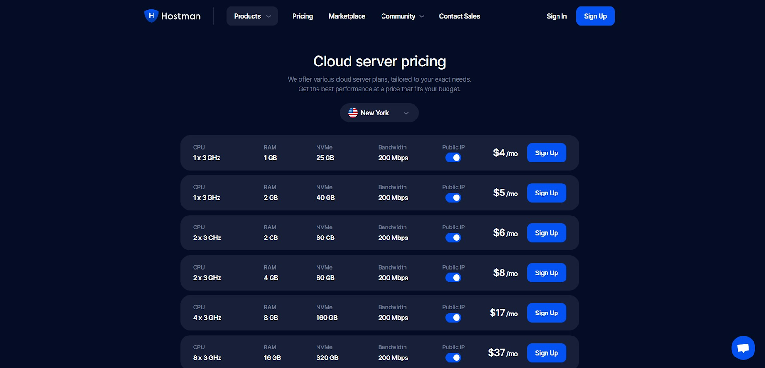Go to Marketplace in the nav bar
The height and width of the screenshot is (368, 765).
[x=347, y=16]
